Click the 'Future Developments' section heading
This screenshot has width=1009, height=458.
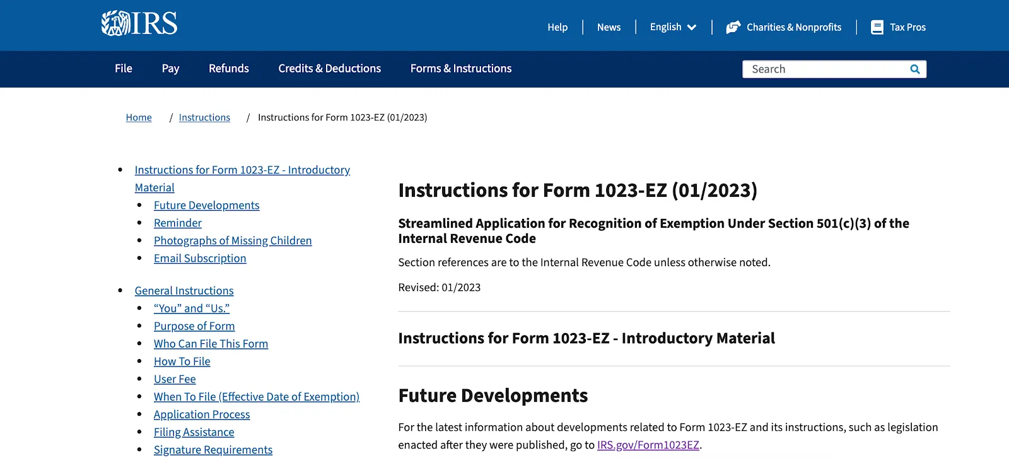point(493,396)
